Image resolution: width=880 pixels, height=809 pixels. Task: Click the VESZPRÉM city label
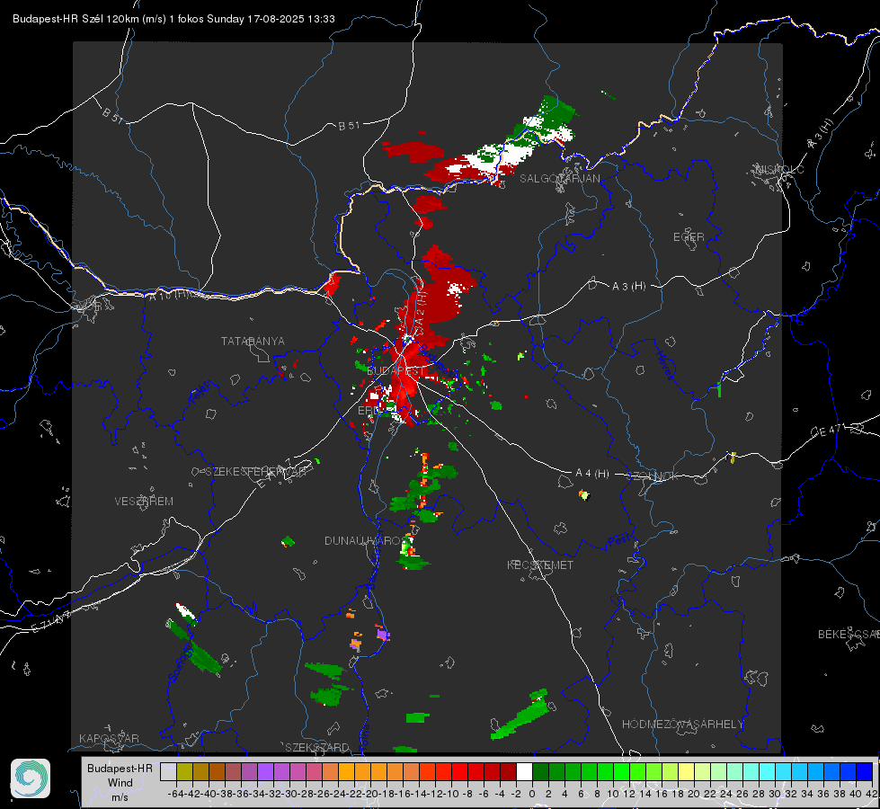pyautogui.click(x=144, y=502)
